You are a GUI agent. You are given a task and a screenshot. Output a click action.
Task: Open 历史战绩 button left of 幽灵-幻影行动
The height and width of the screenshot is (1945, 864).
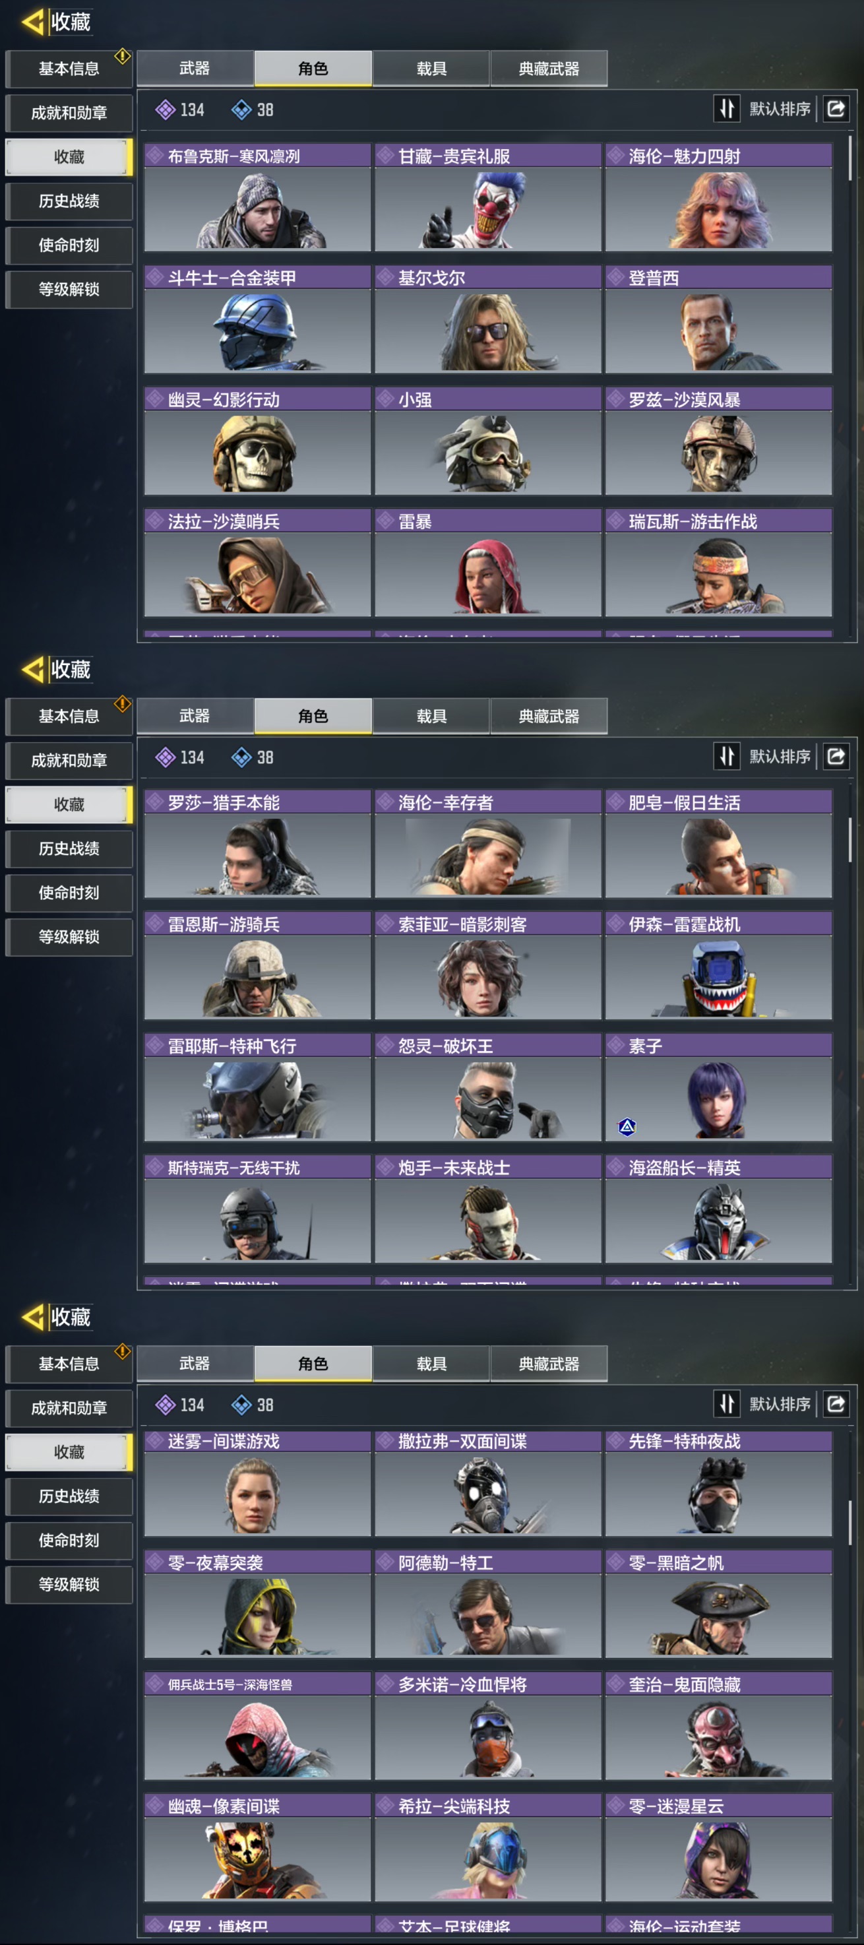[69, 201]
